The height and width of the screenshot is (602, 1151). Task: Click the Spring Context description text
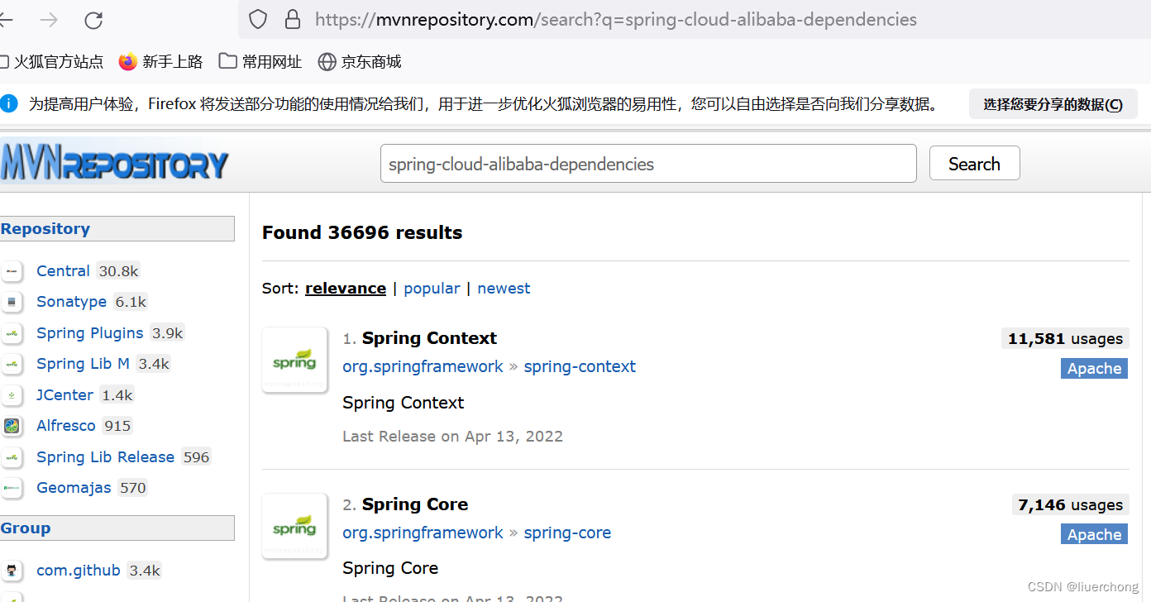point(403,403)
